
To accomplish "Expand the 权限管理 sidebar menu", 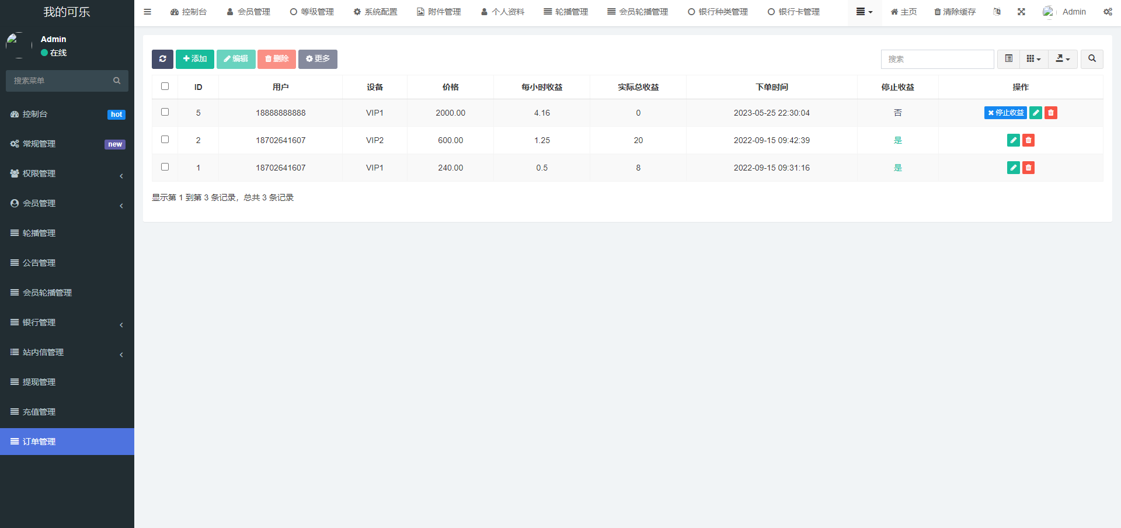I will (67, 173).
